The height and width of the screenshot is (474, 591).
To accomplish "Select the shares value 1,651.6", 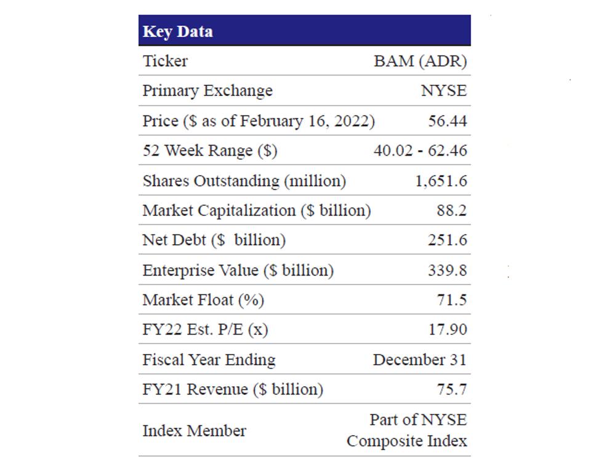I will pyautogui.click(x=441, y=181).
